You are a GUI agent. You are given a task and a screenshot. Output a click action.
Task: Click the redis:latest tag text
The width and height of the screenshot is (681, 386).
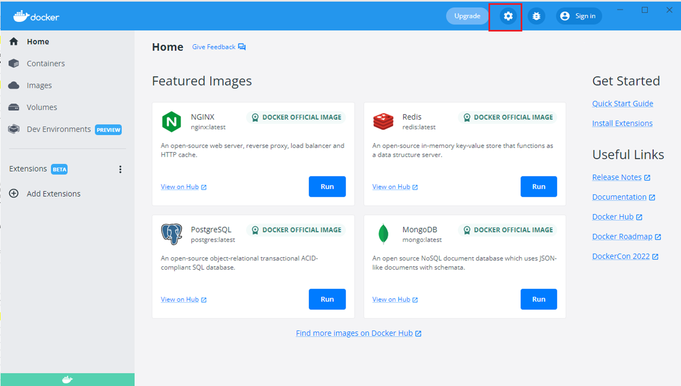419,127
